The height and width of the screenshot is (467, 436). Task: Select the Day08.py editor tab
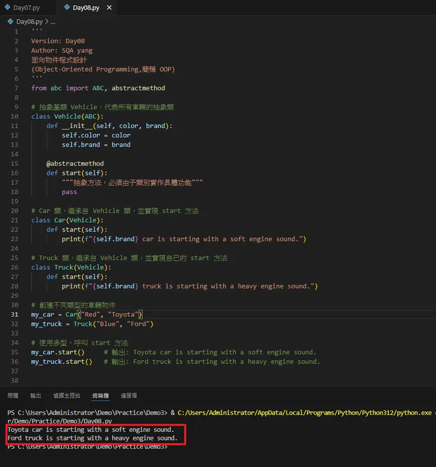point(86,8)
